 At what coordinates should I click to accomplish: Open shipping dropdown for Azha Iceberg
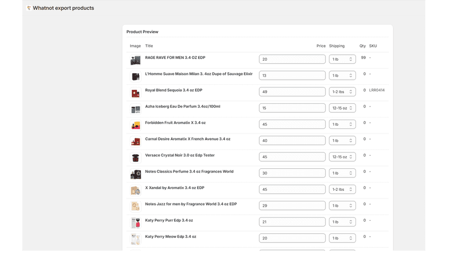click(x=342, y=108)
